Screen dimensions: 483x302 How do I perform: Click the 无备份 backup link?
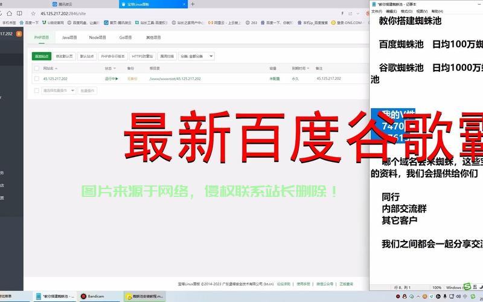[x=132, y=79]
